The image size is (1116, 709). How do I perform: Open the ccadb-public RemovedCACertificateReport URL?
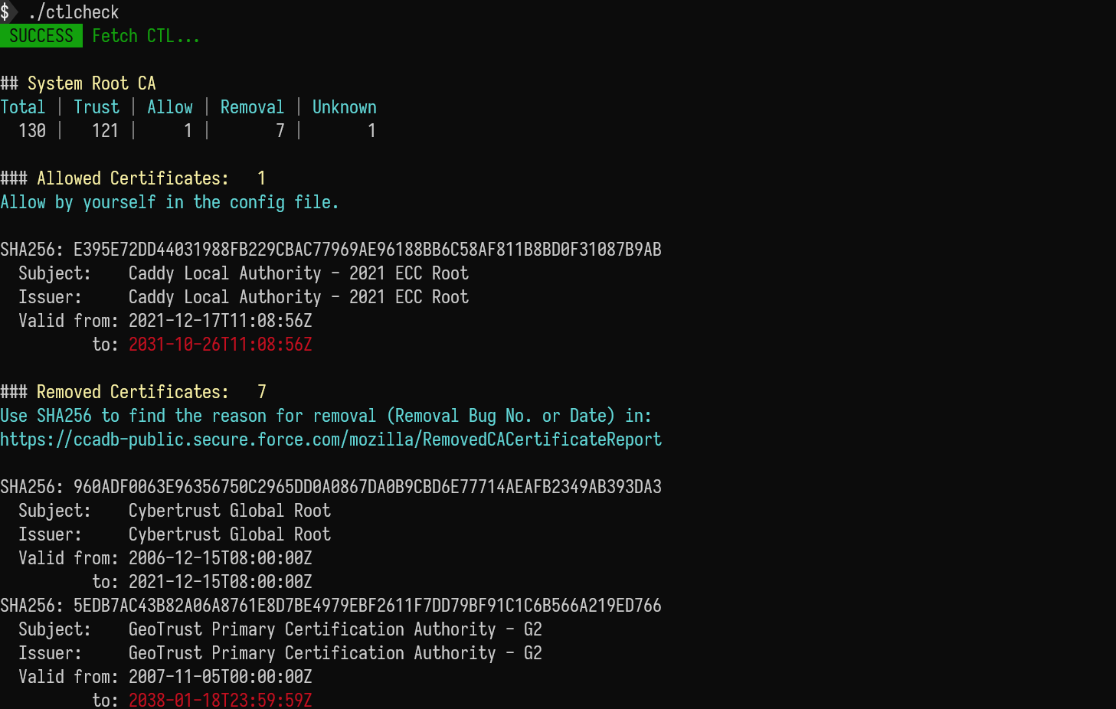point(331,439)
